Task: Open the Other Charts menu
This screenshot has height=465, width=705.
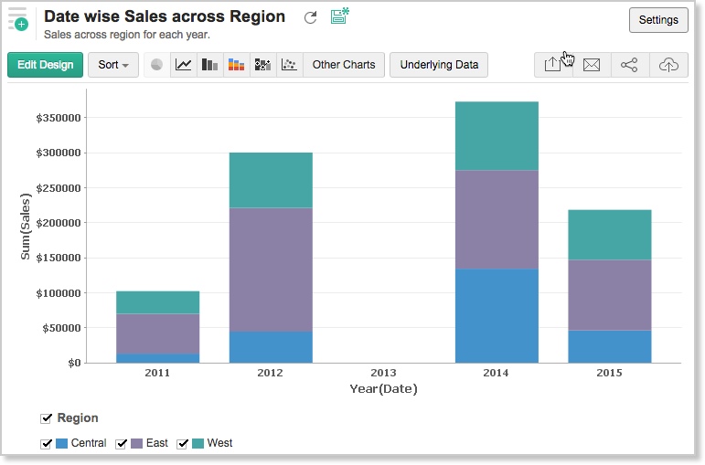Action: (343, 65)
